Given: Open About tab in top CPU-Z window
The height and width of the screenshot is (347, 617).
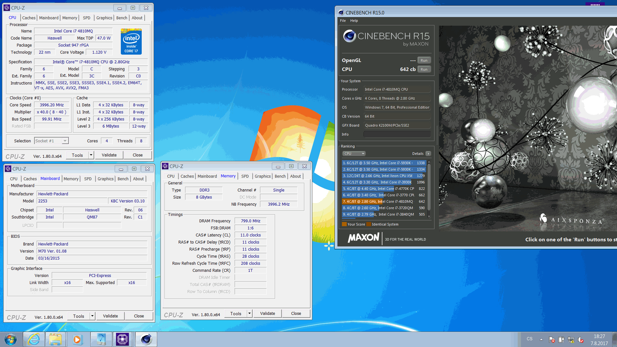Looking at the screenshot, I should (137, 18).
